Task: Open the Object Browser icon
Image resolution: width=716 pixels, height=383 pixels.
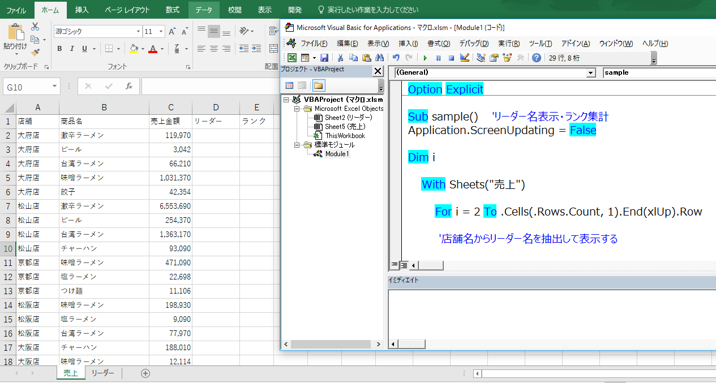Action: [507, 58]
